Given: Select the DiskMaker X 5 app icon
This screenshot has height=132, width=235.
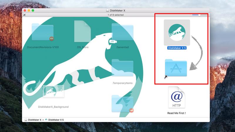Looking at the screenshot, I should pos(177,33).
